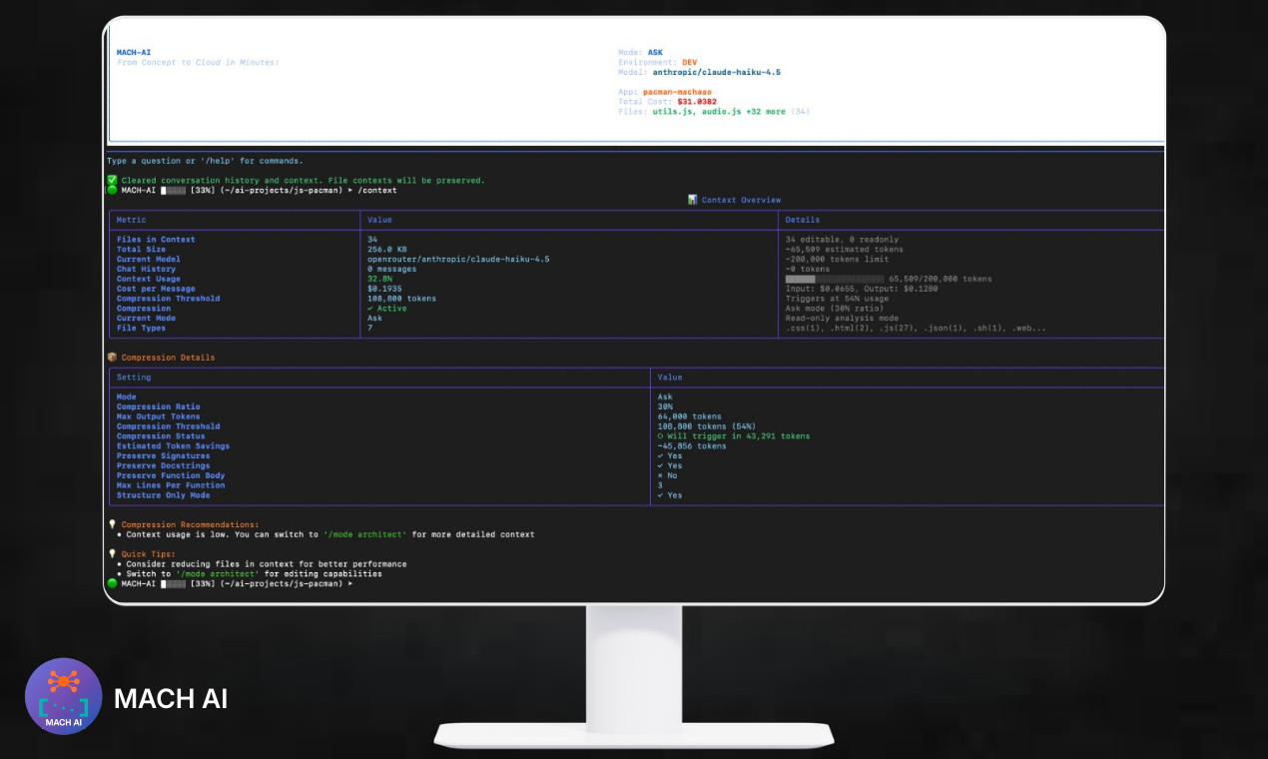Image resolution: width=1268 pixels, height=759 pixels.
Task: Click the '$0.1935' cost value
Action: 384,289
